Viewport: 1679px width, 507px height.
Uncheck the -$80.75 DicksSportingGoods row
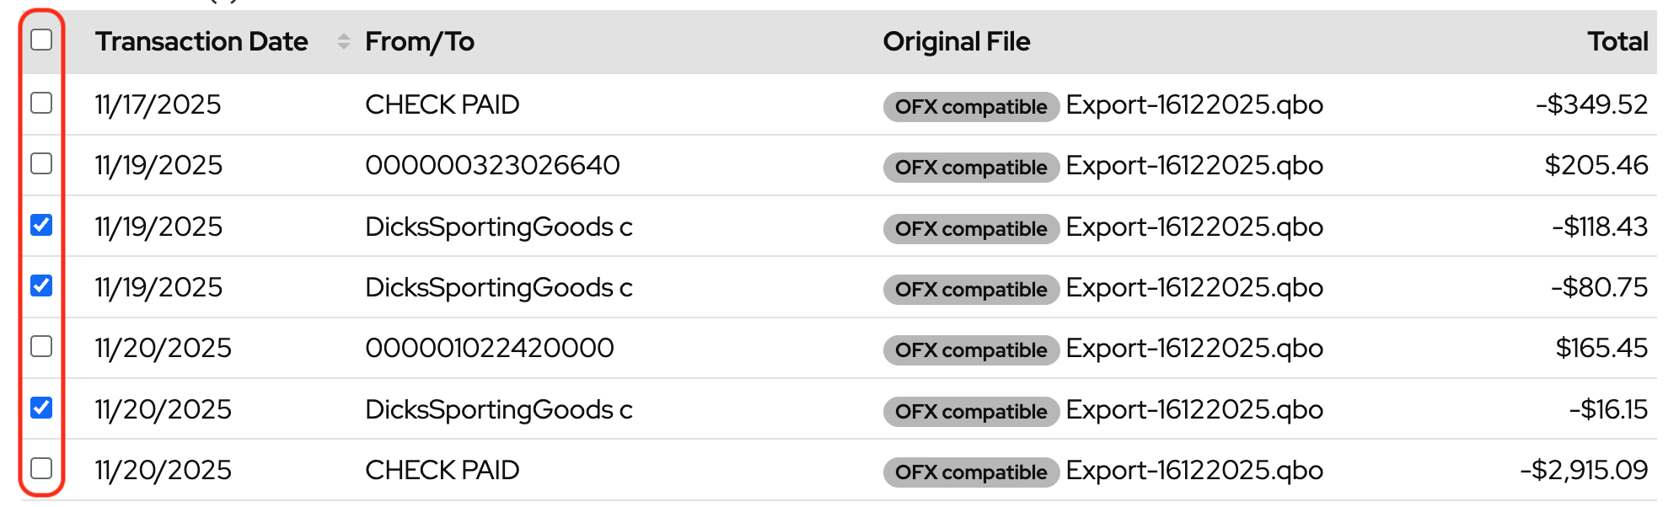(41, 286)
